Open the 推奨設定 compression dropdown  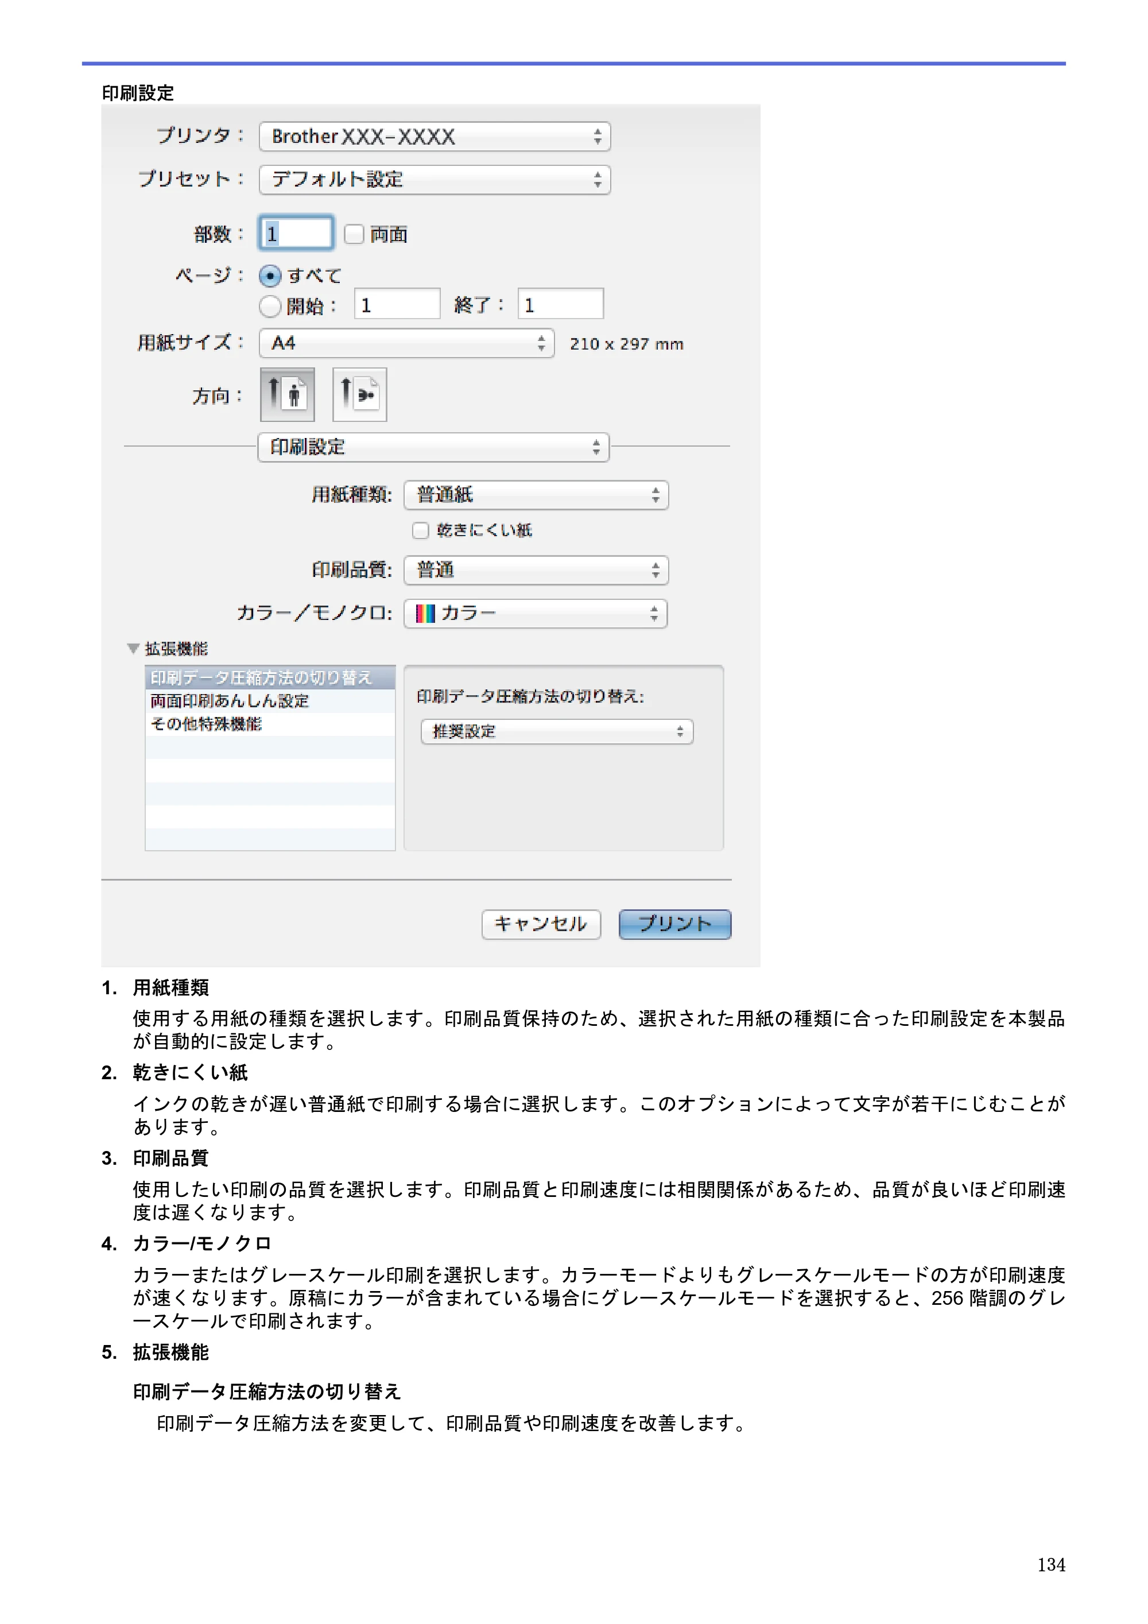pos(557,731)
